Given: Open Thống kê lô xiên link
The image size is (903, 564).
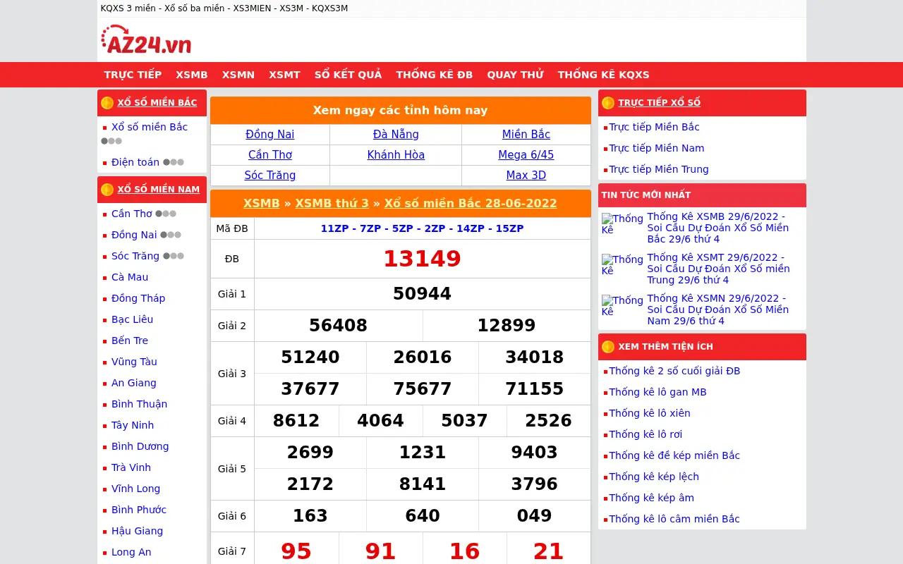Looking at the screenshot, I should coord(650,413).
